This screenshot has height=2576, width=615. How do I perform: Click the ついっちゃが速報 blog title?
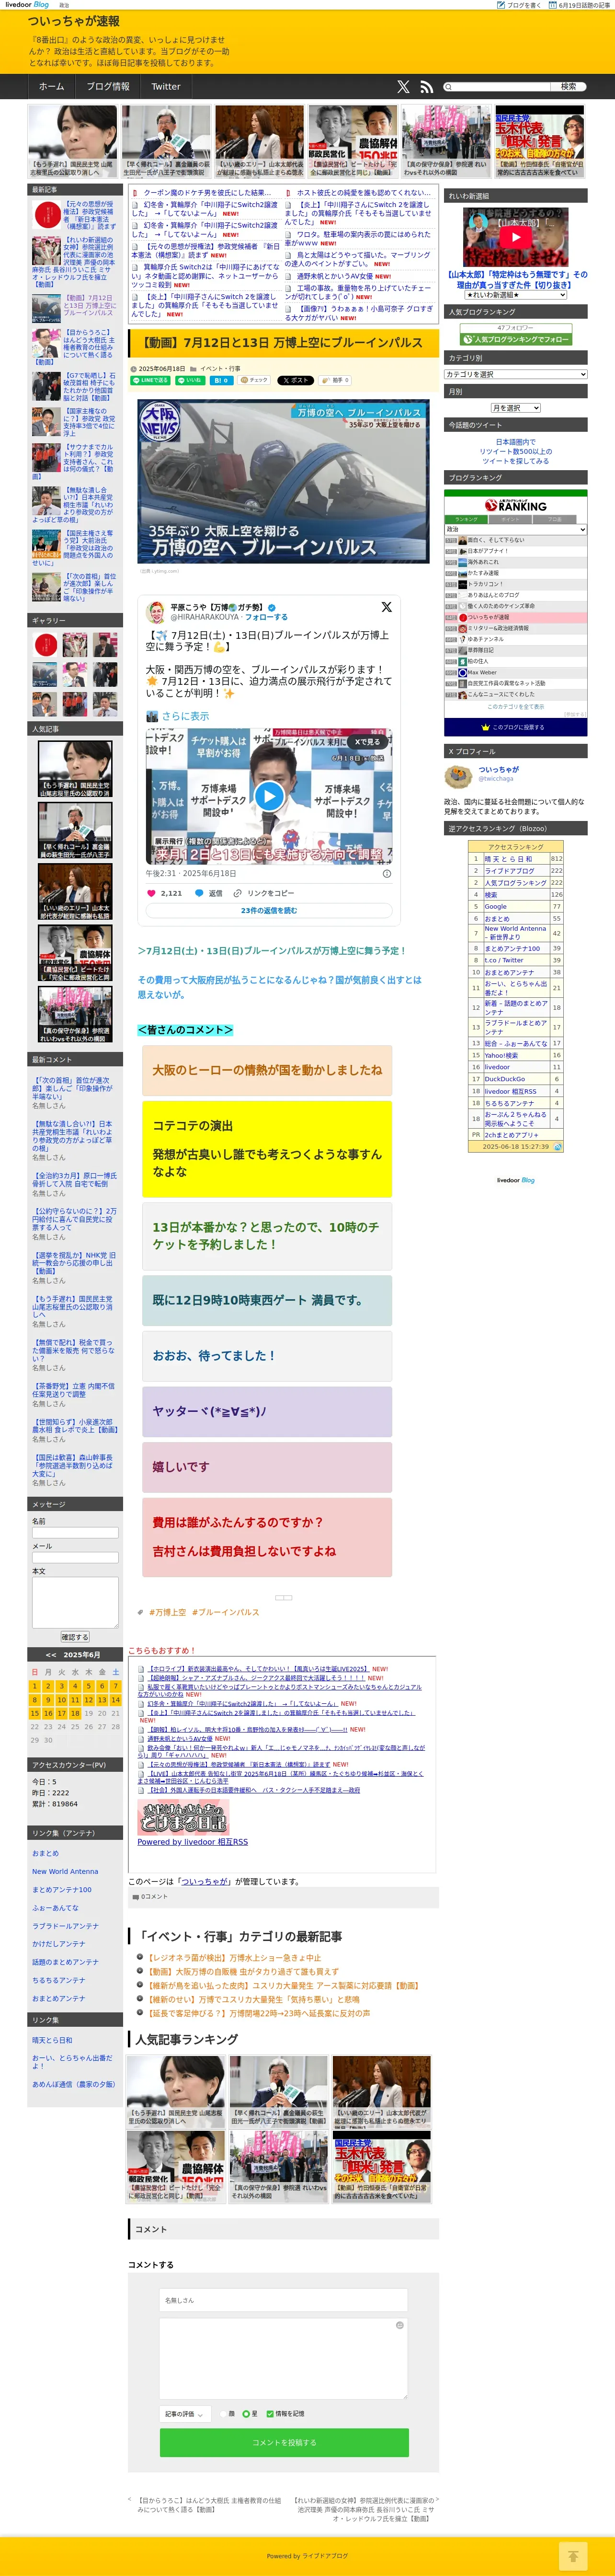point(73,20)
